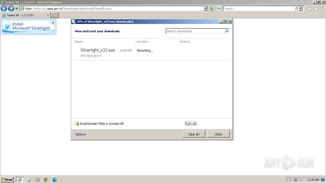Click the 6.69 MB file size text
Viewport: 326px width, 183px height.
coord(126,51)
